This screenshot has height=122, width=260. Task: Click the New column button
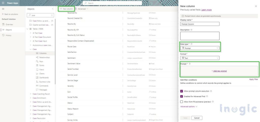[x=66, y=9]
